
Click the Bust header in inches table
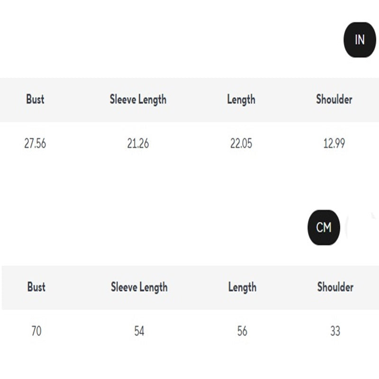click(x=35, y=99)
